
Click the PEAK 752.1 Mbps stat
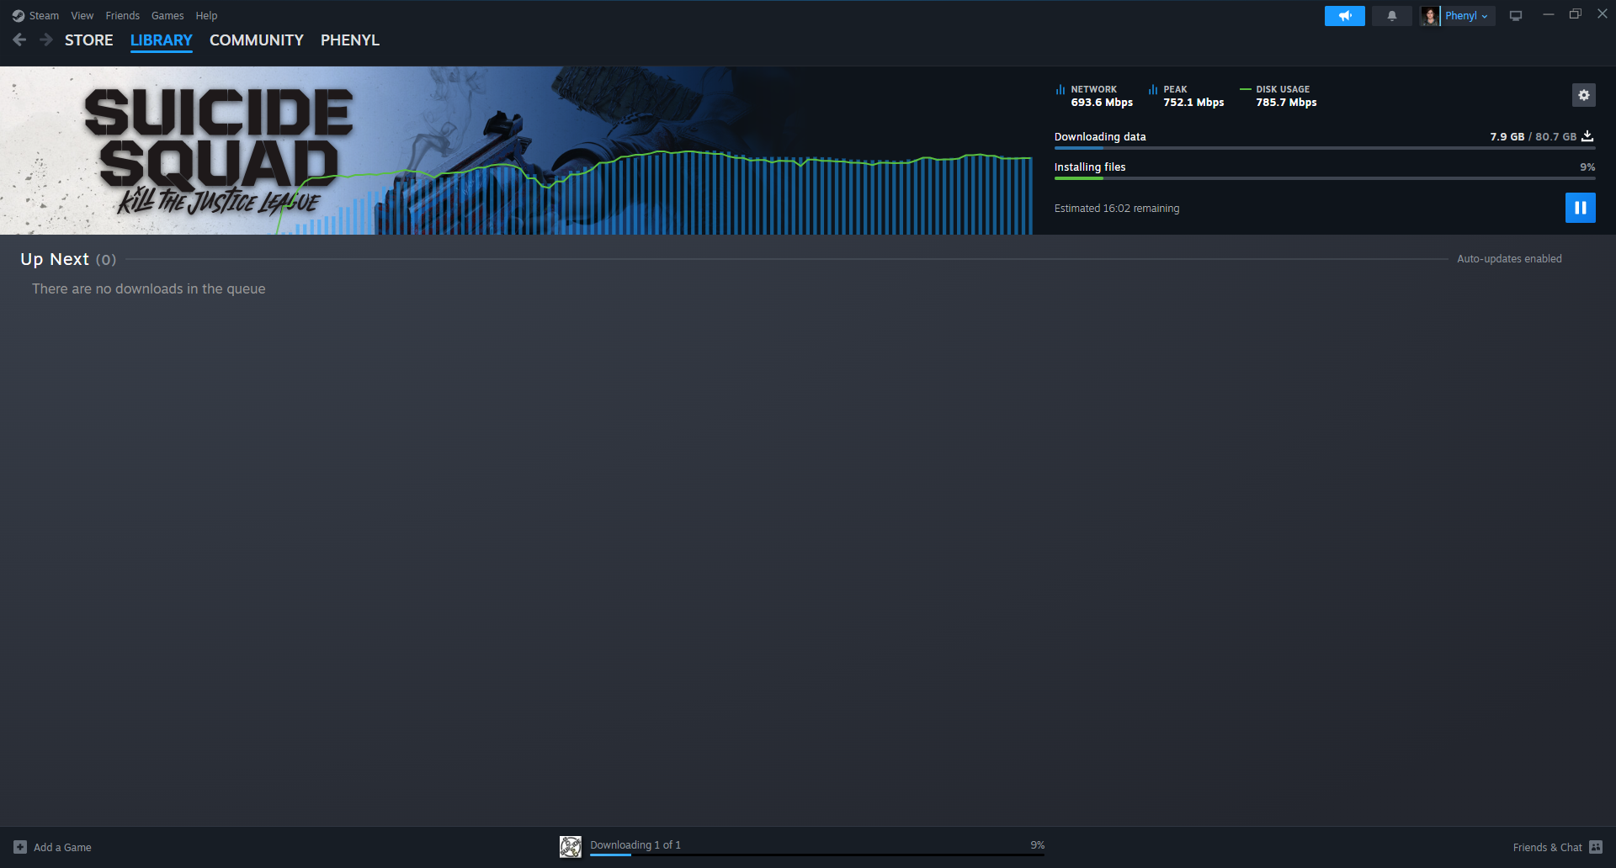tap(1186, 96)
